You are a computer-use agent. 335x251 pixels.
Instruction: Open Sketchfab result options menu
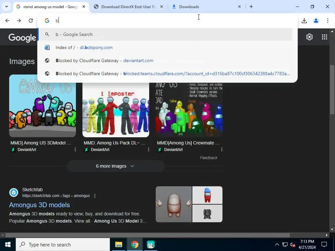click(95, 196)
